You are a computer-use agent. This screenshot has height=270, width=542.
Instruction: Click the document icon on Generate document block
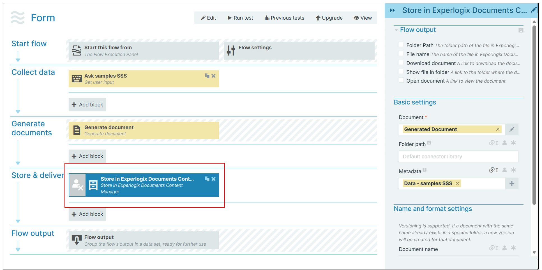click(77, 130)
